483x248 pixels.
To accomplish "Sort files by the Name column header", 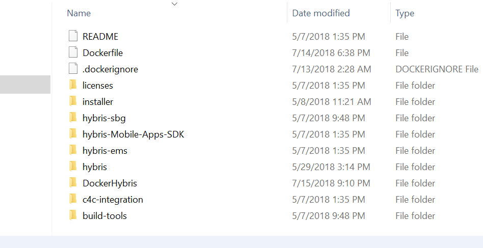I will click(x=79, y=13).
